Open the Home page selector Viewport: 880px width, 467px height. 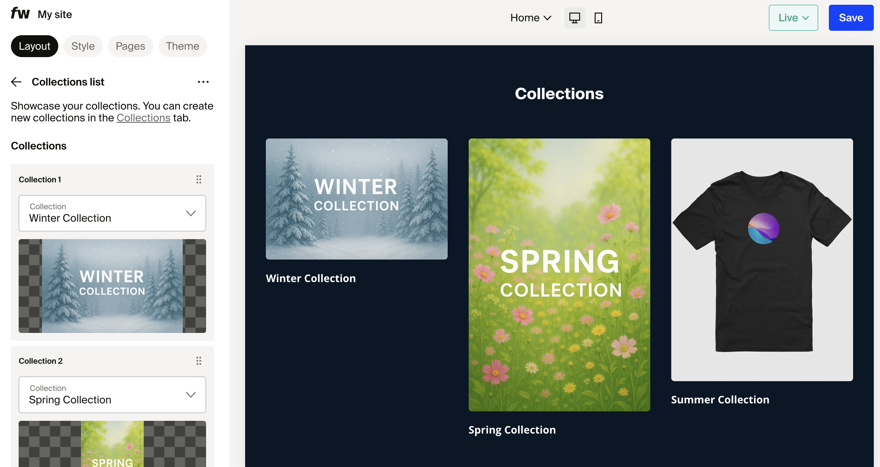point(530,18)
